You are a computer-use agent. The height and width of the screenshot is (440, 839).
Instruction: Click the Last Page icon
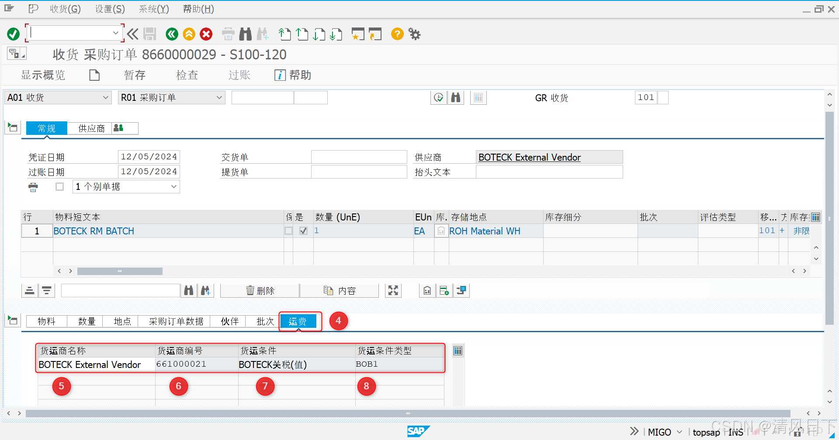coord(336,34)
